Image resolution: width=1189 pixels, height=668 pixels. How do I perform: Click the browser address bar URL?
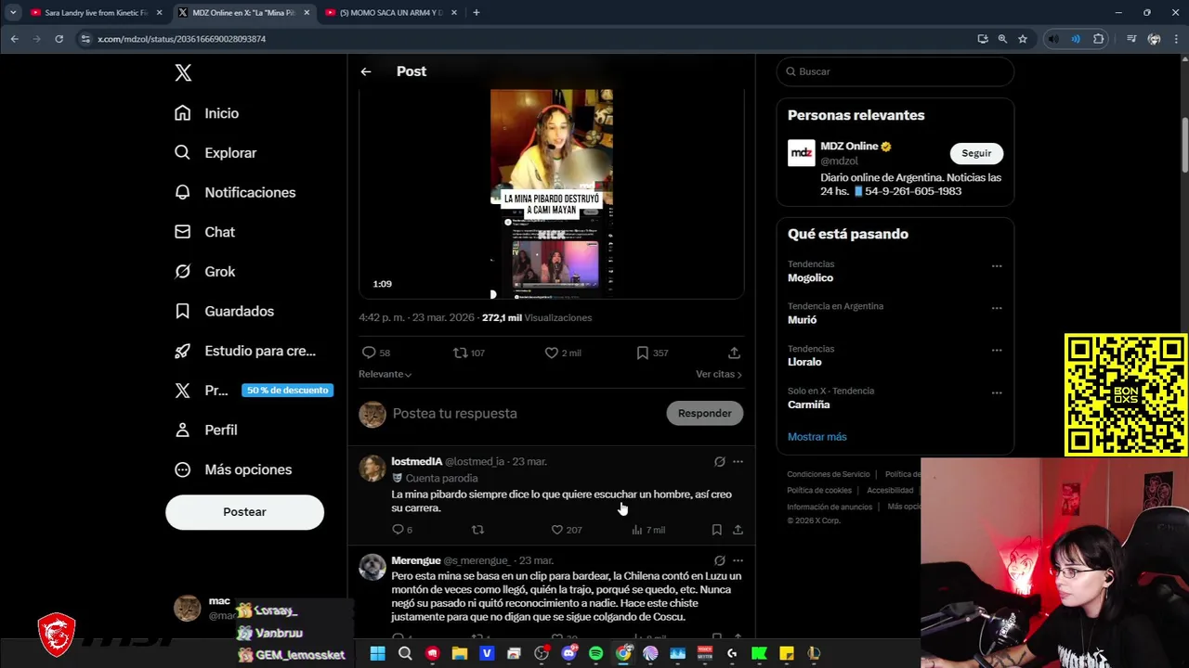(x=182, y=39)
